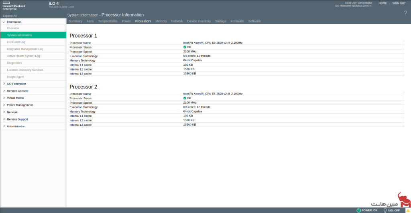Open the Network tab in System Information
This screenshot has width=411, height=213.
[x=177, y=21]
